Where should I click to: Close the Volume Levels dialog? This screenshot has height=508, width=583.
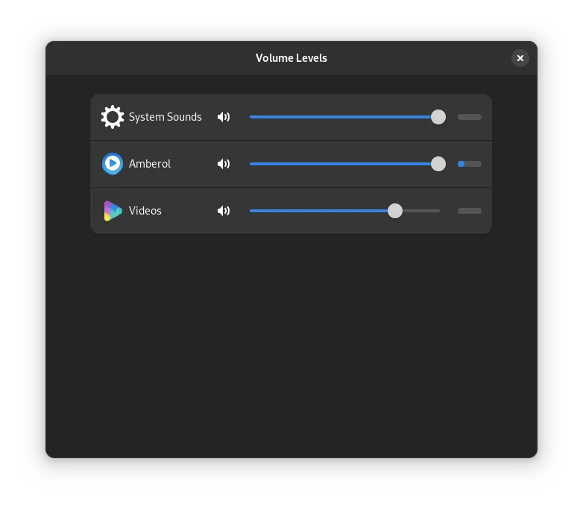[x=520, y=58]
